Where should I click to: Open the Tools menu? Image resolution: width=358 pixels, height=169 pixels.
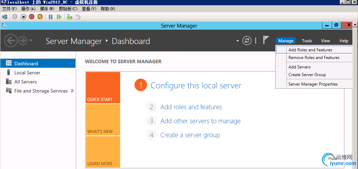(307, 41)
